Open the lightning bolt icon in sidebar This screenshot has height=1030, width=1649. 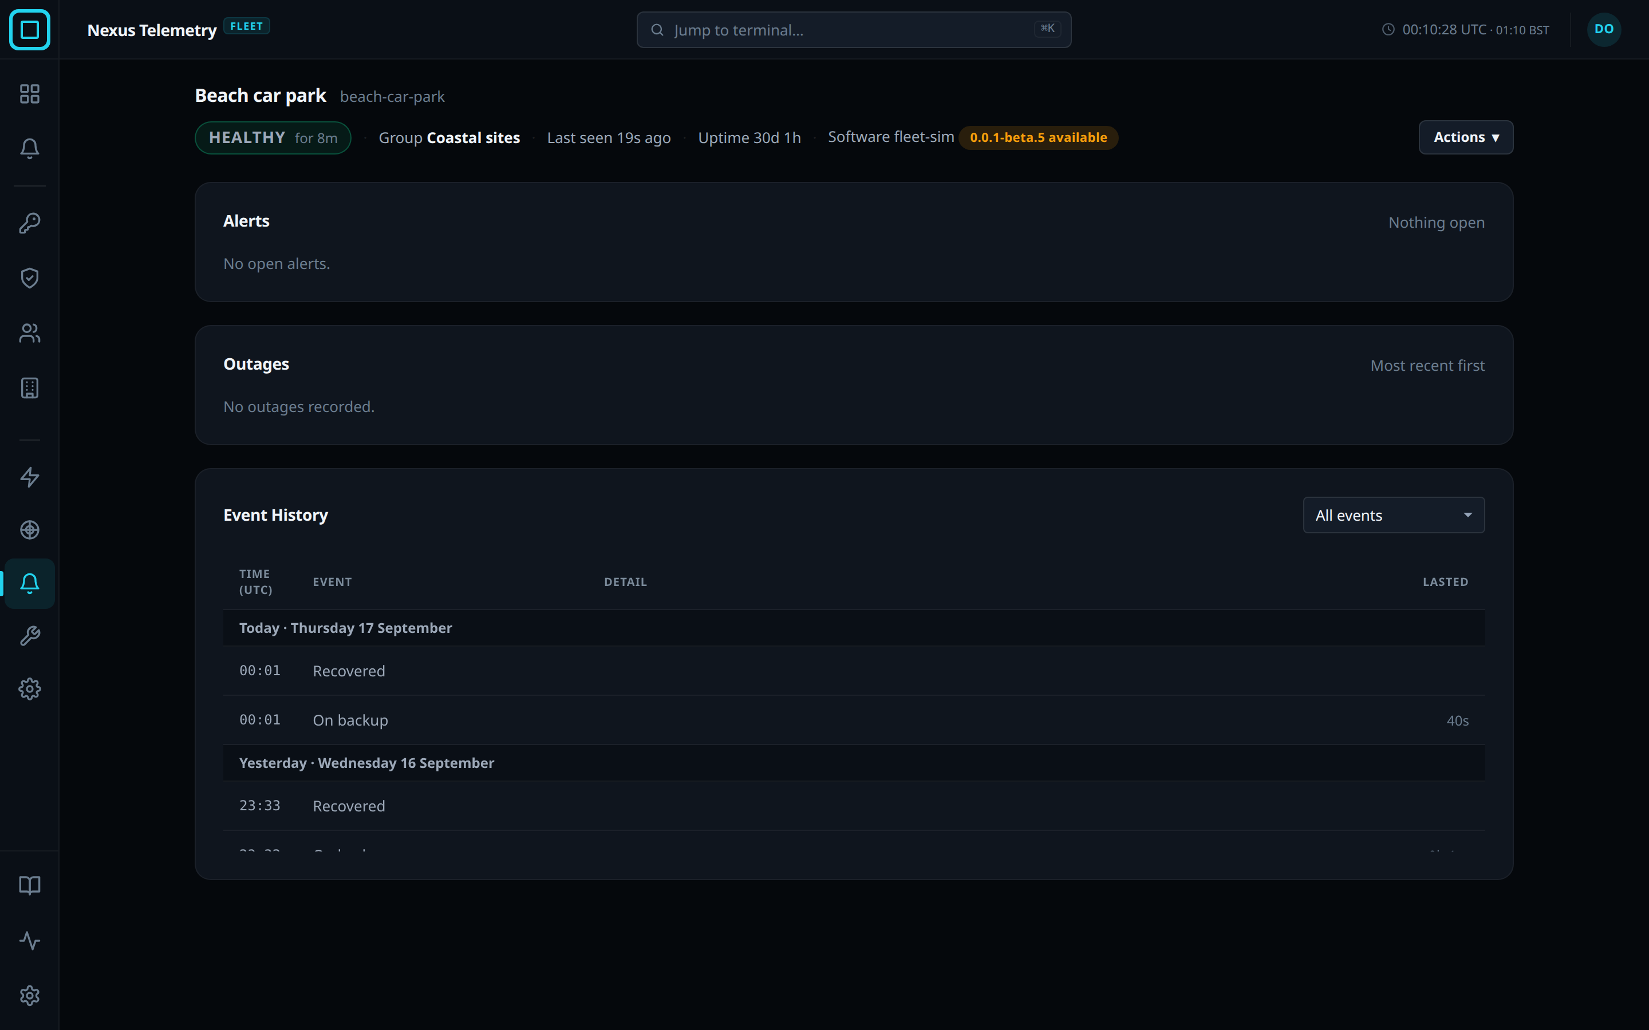(29, 477)
